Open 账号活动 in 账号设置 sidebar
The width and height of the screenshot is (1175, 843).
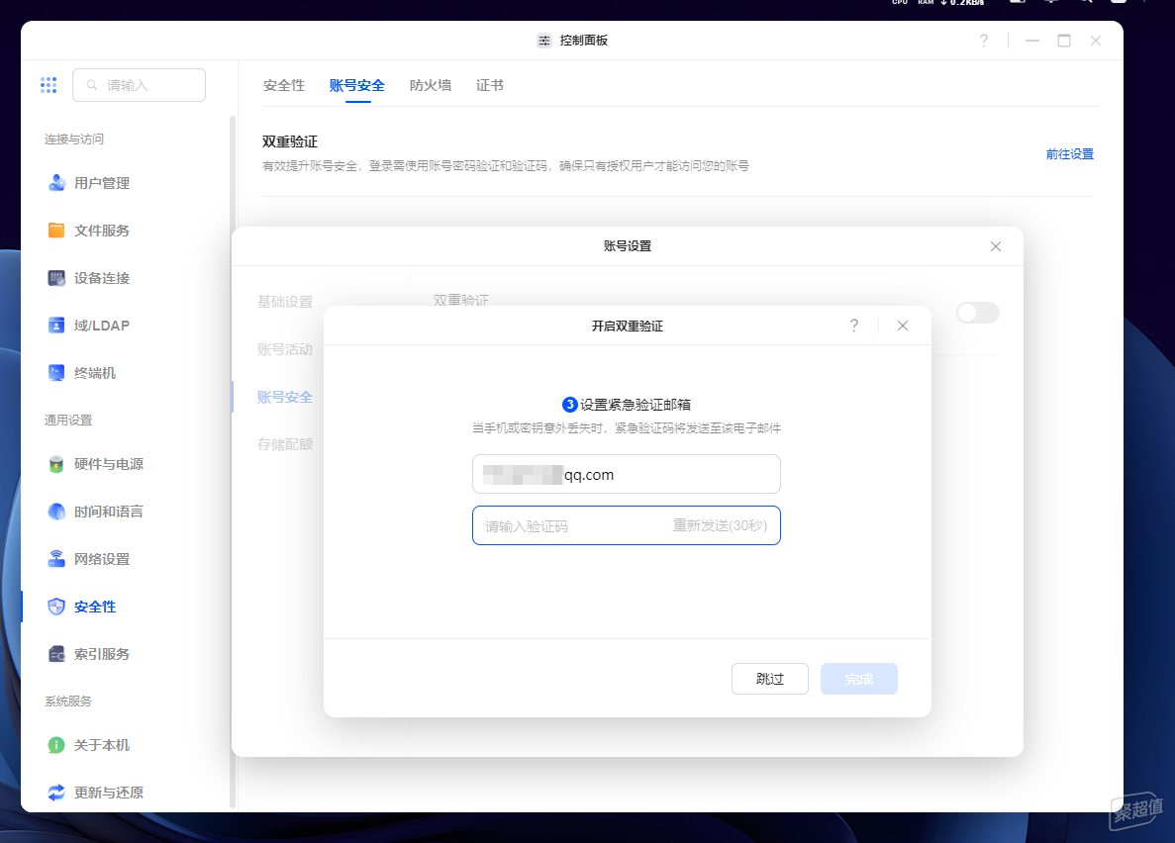click(x=285, y=349)
